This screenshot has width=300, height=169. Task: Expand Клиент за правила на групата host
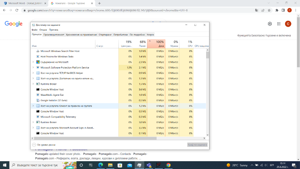(x=33, y=106)
